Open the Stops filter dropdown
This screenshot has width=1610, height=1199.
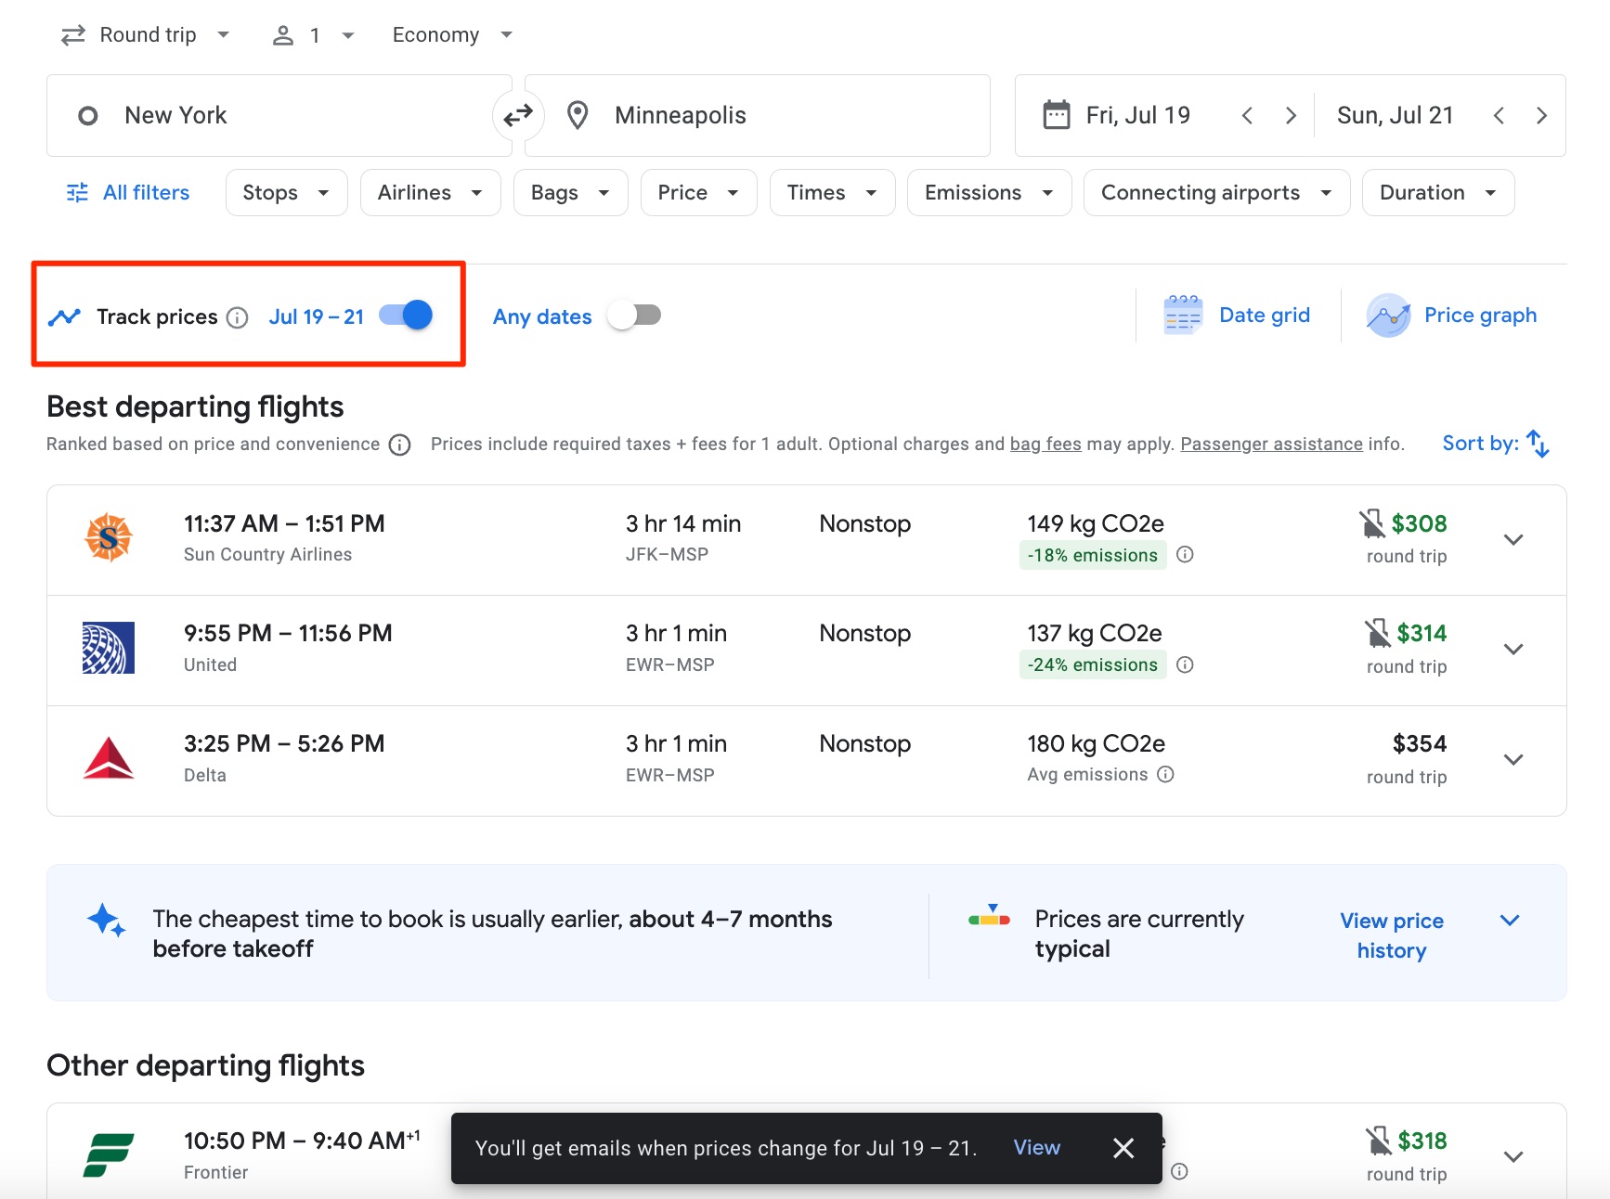tap(285, 192)
